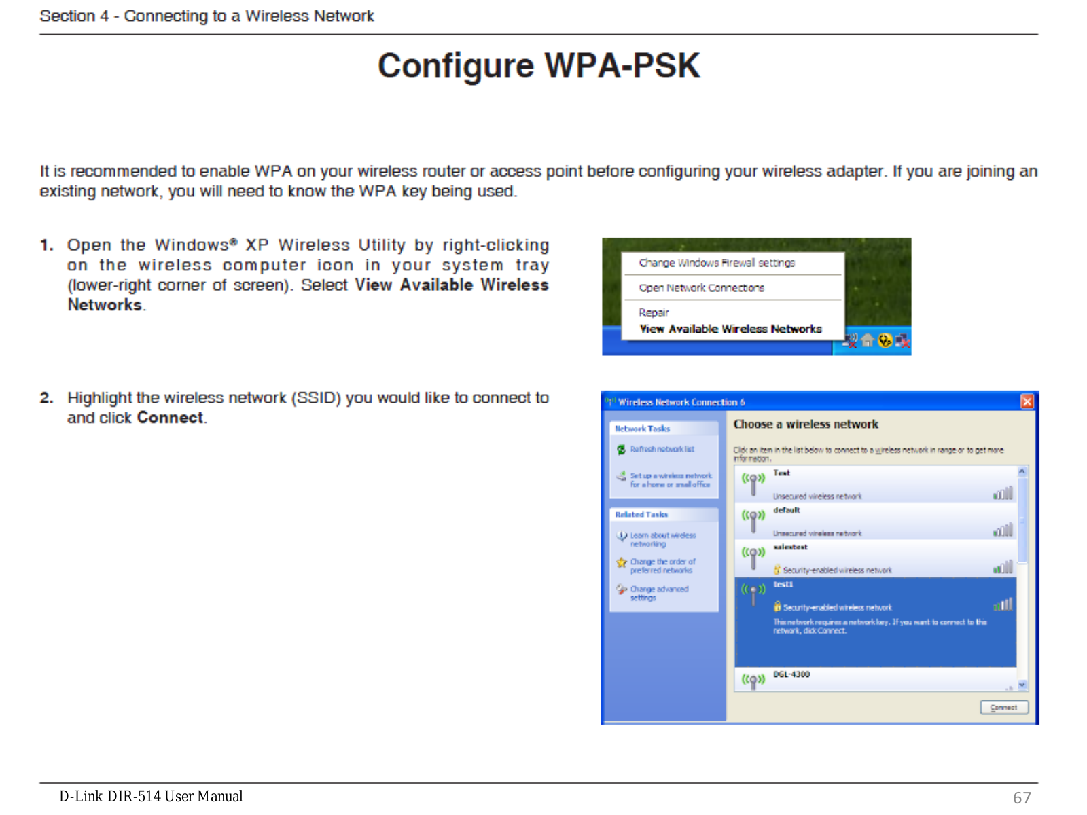Image resolution: width=1087 pixels, height=815 pixels.
Task: Click the page number 67
Action: click(1022, 797)
